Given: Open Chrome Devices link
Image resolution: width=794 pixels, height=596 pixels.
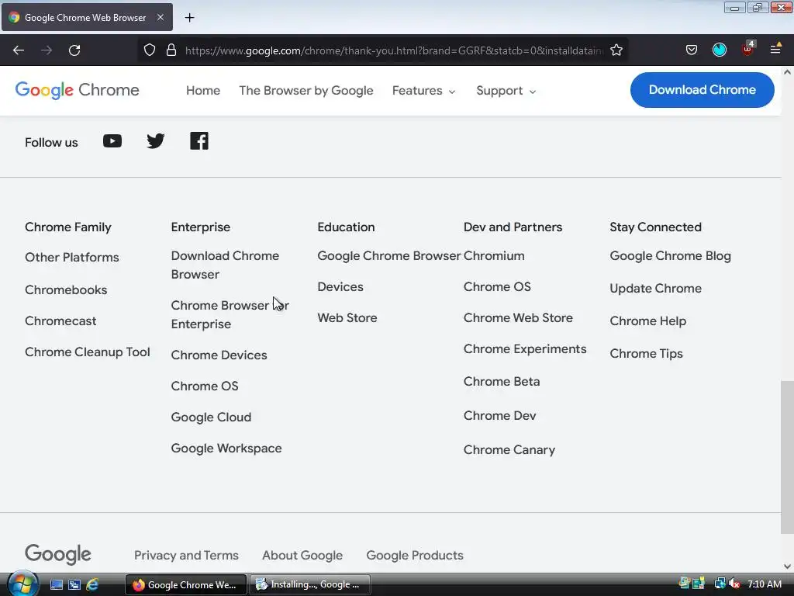Looking at the screenshot, I should coord(219,355).
